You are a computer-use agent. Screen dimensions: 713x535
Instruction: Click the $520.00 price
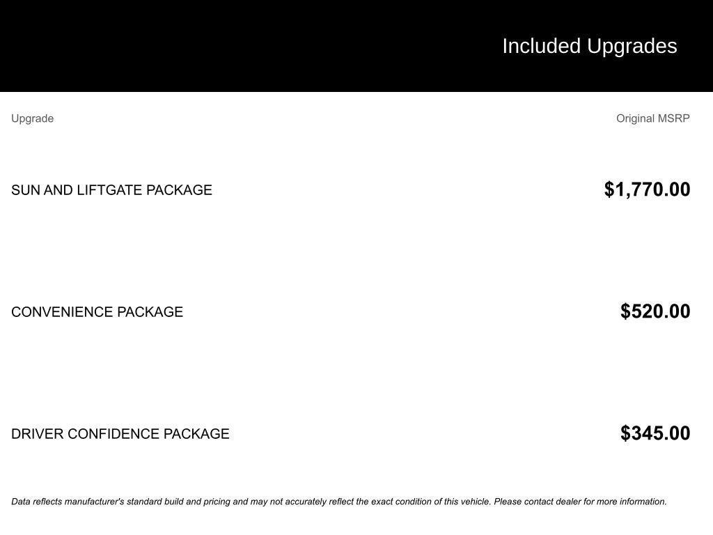[655, 311]
